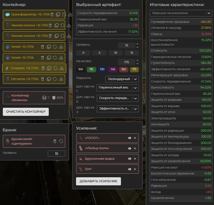
Task: Remove the Грог boost with X
Action: (x=135, y=169)
